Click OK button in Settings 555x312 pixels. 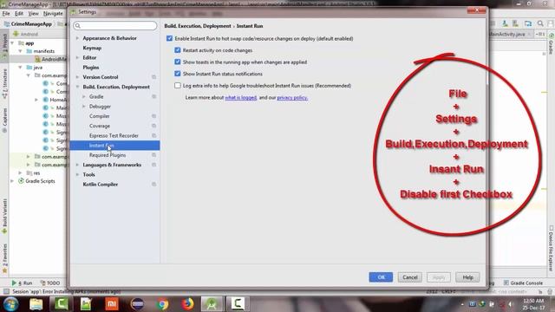[x=381, y=277]
